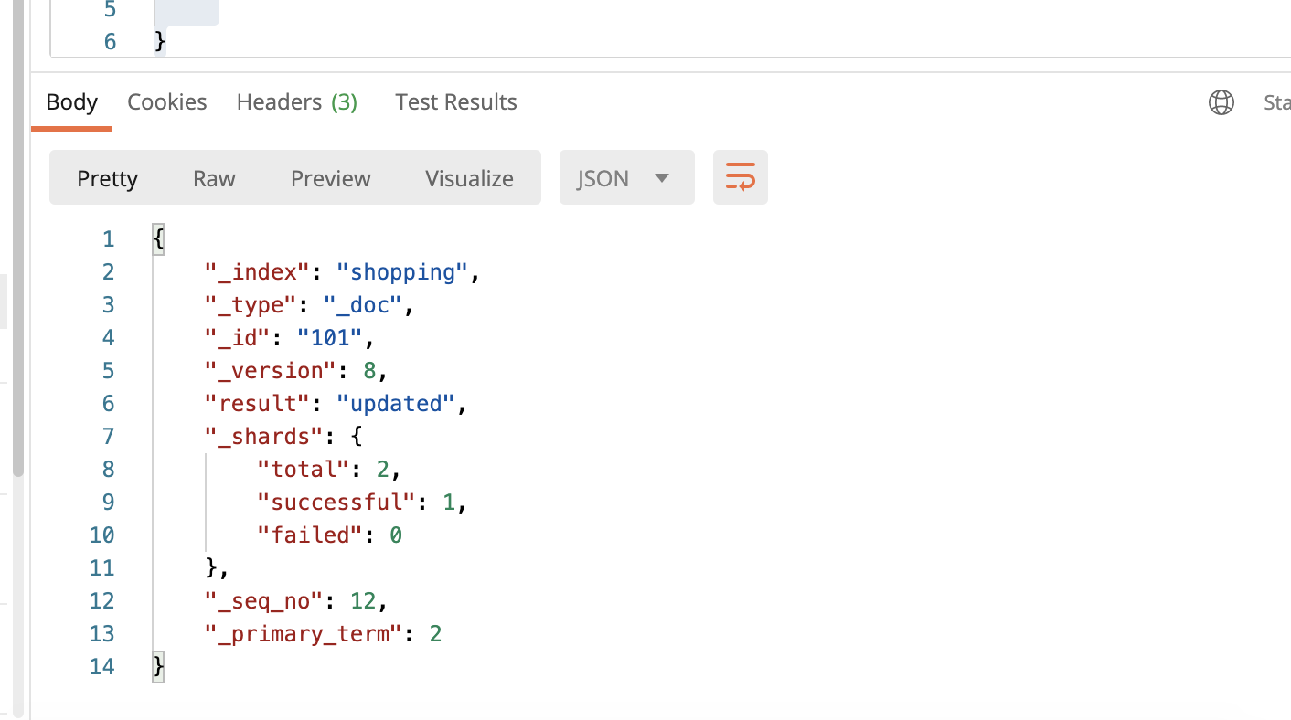Open the JSON format dropdown
The height and width of the screenshot is (720, 1291).
click(626, 178)
